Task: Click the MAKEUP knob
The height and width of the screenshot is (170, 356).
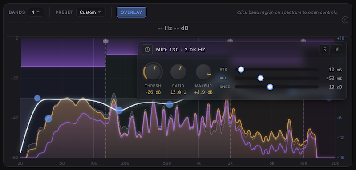Action: [x=204, y=72]
